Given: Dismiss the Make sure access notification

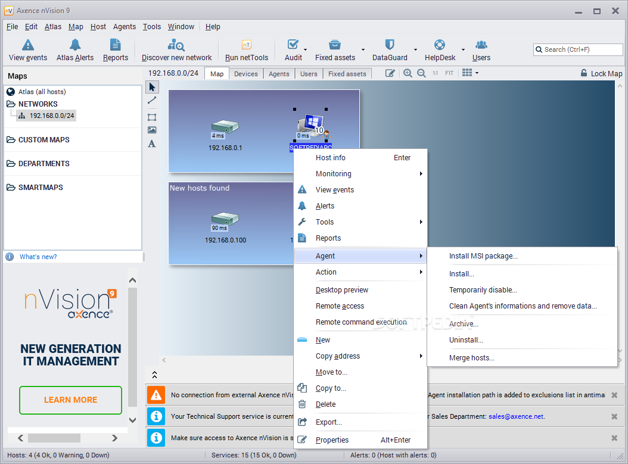Looking at the screenshot, I should (614, 438).
